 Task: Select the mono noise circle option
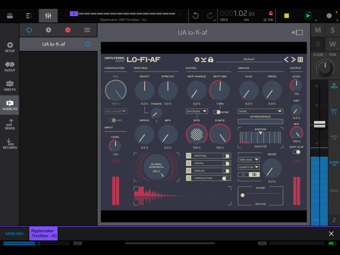[x=243, y=174]
